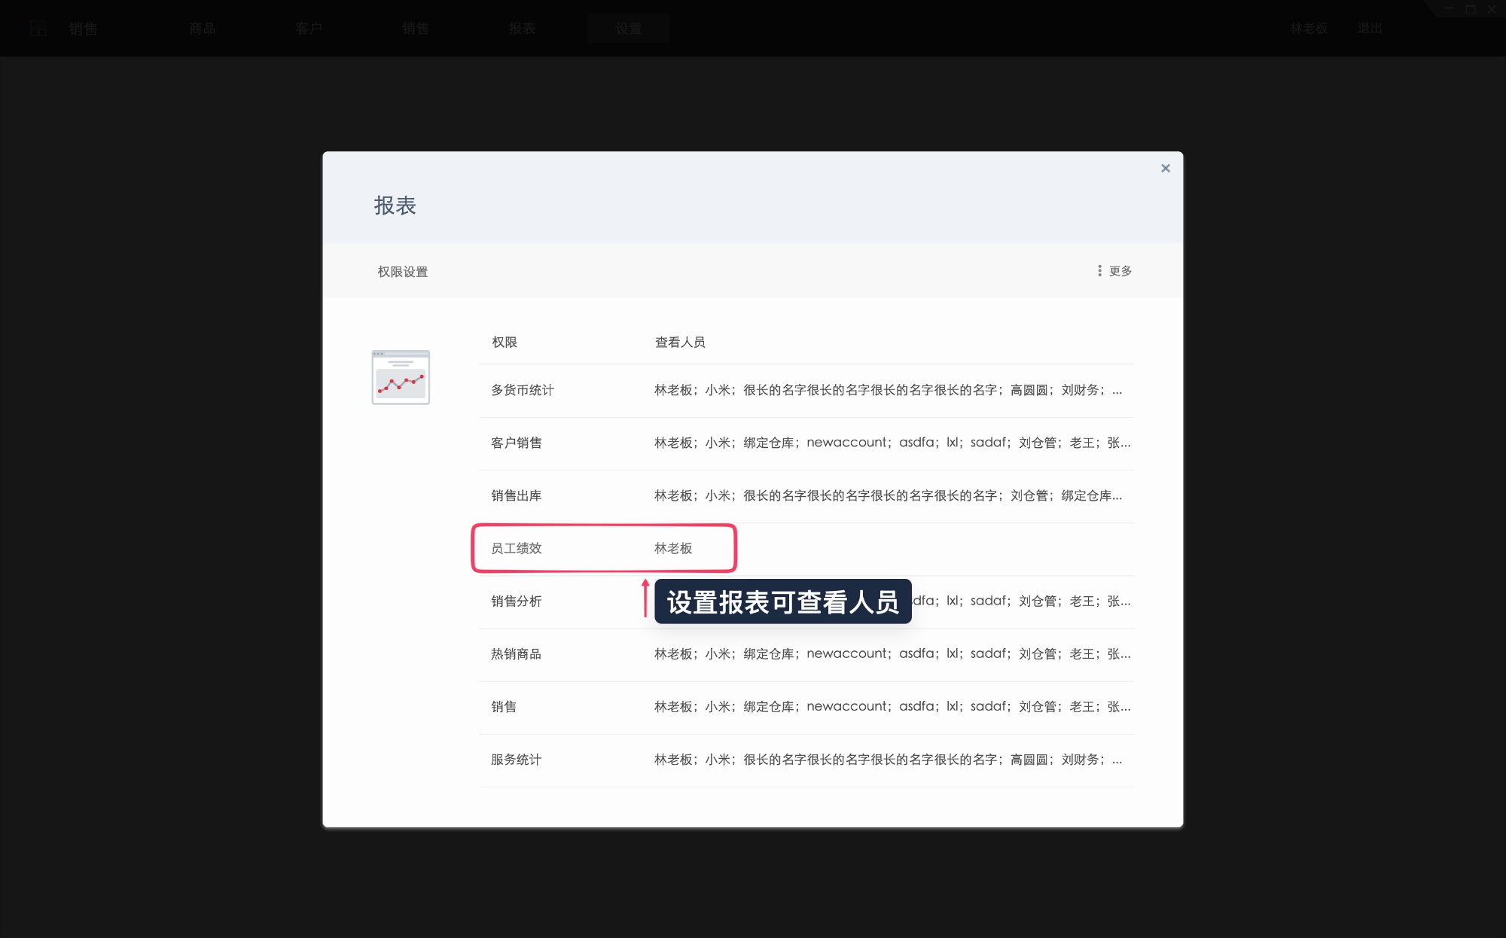The width and height of the screenshot is (1506, 938).
Task: Open the 热销商品 permission row
Action: pos(806,654)
